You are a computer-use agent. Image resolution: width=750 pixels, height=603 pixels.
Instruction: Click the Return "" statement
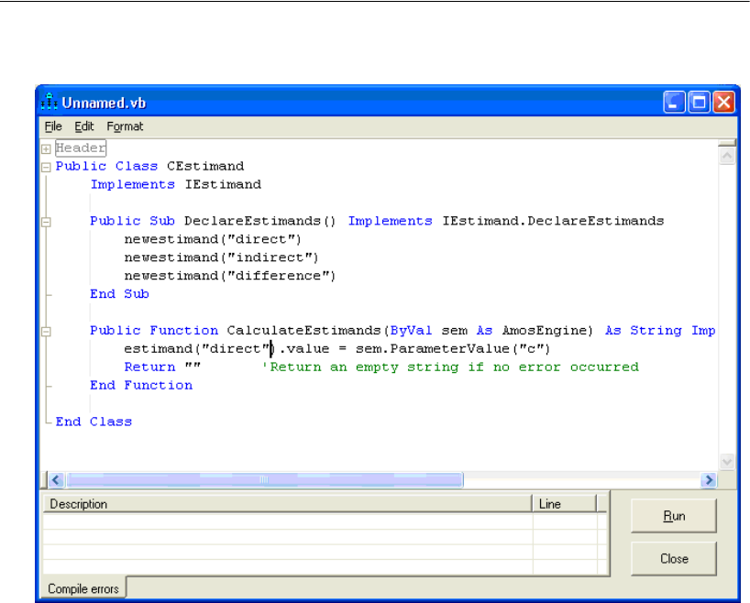(x=162, y=367)
